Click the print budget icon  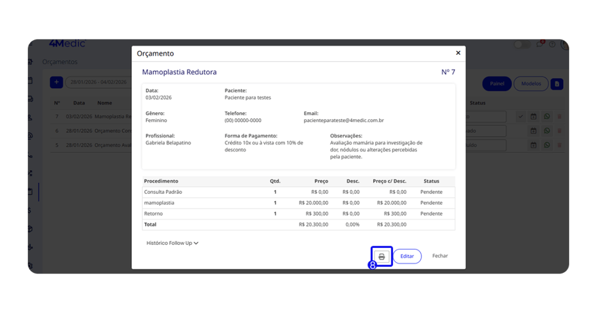click(x=381, y=257)
